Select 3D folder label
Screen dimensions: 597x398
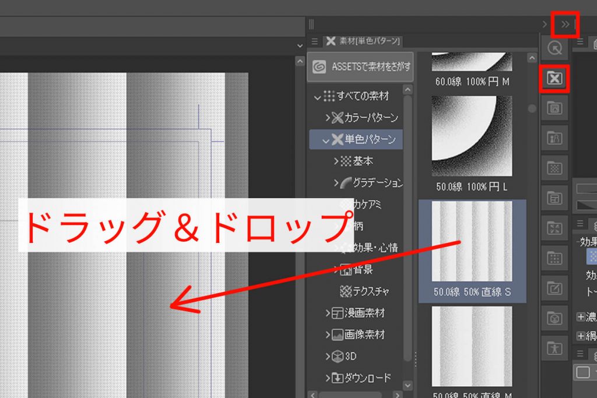coord(350,356)
